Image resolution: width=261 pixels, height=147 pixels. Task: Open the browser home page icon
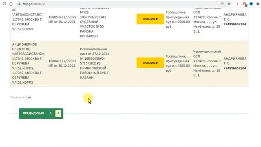11,4
